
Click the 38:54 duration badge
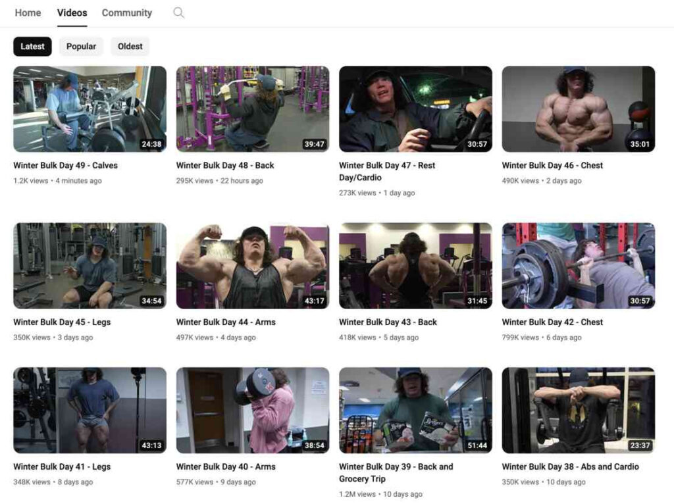314,445
